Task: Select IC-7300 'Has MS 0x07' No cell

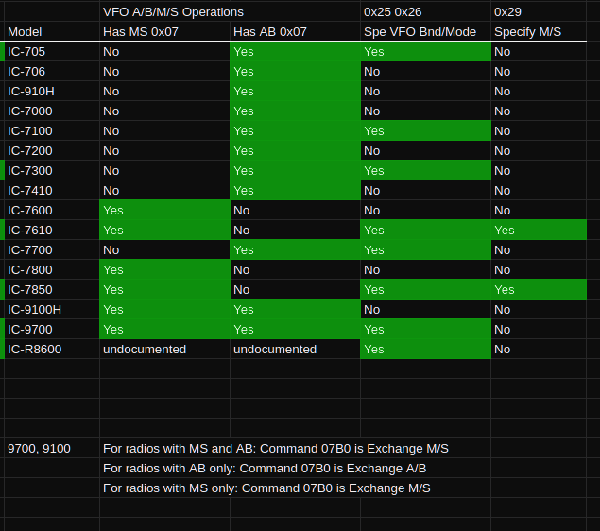Action: pos(164,171)
